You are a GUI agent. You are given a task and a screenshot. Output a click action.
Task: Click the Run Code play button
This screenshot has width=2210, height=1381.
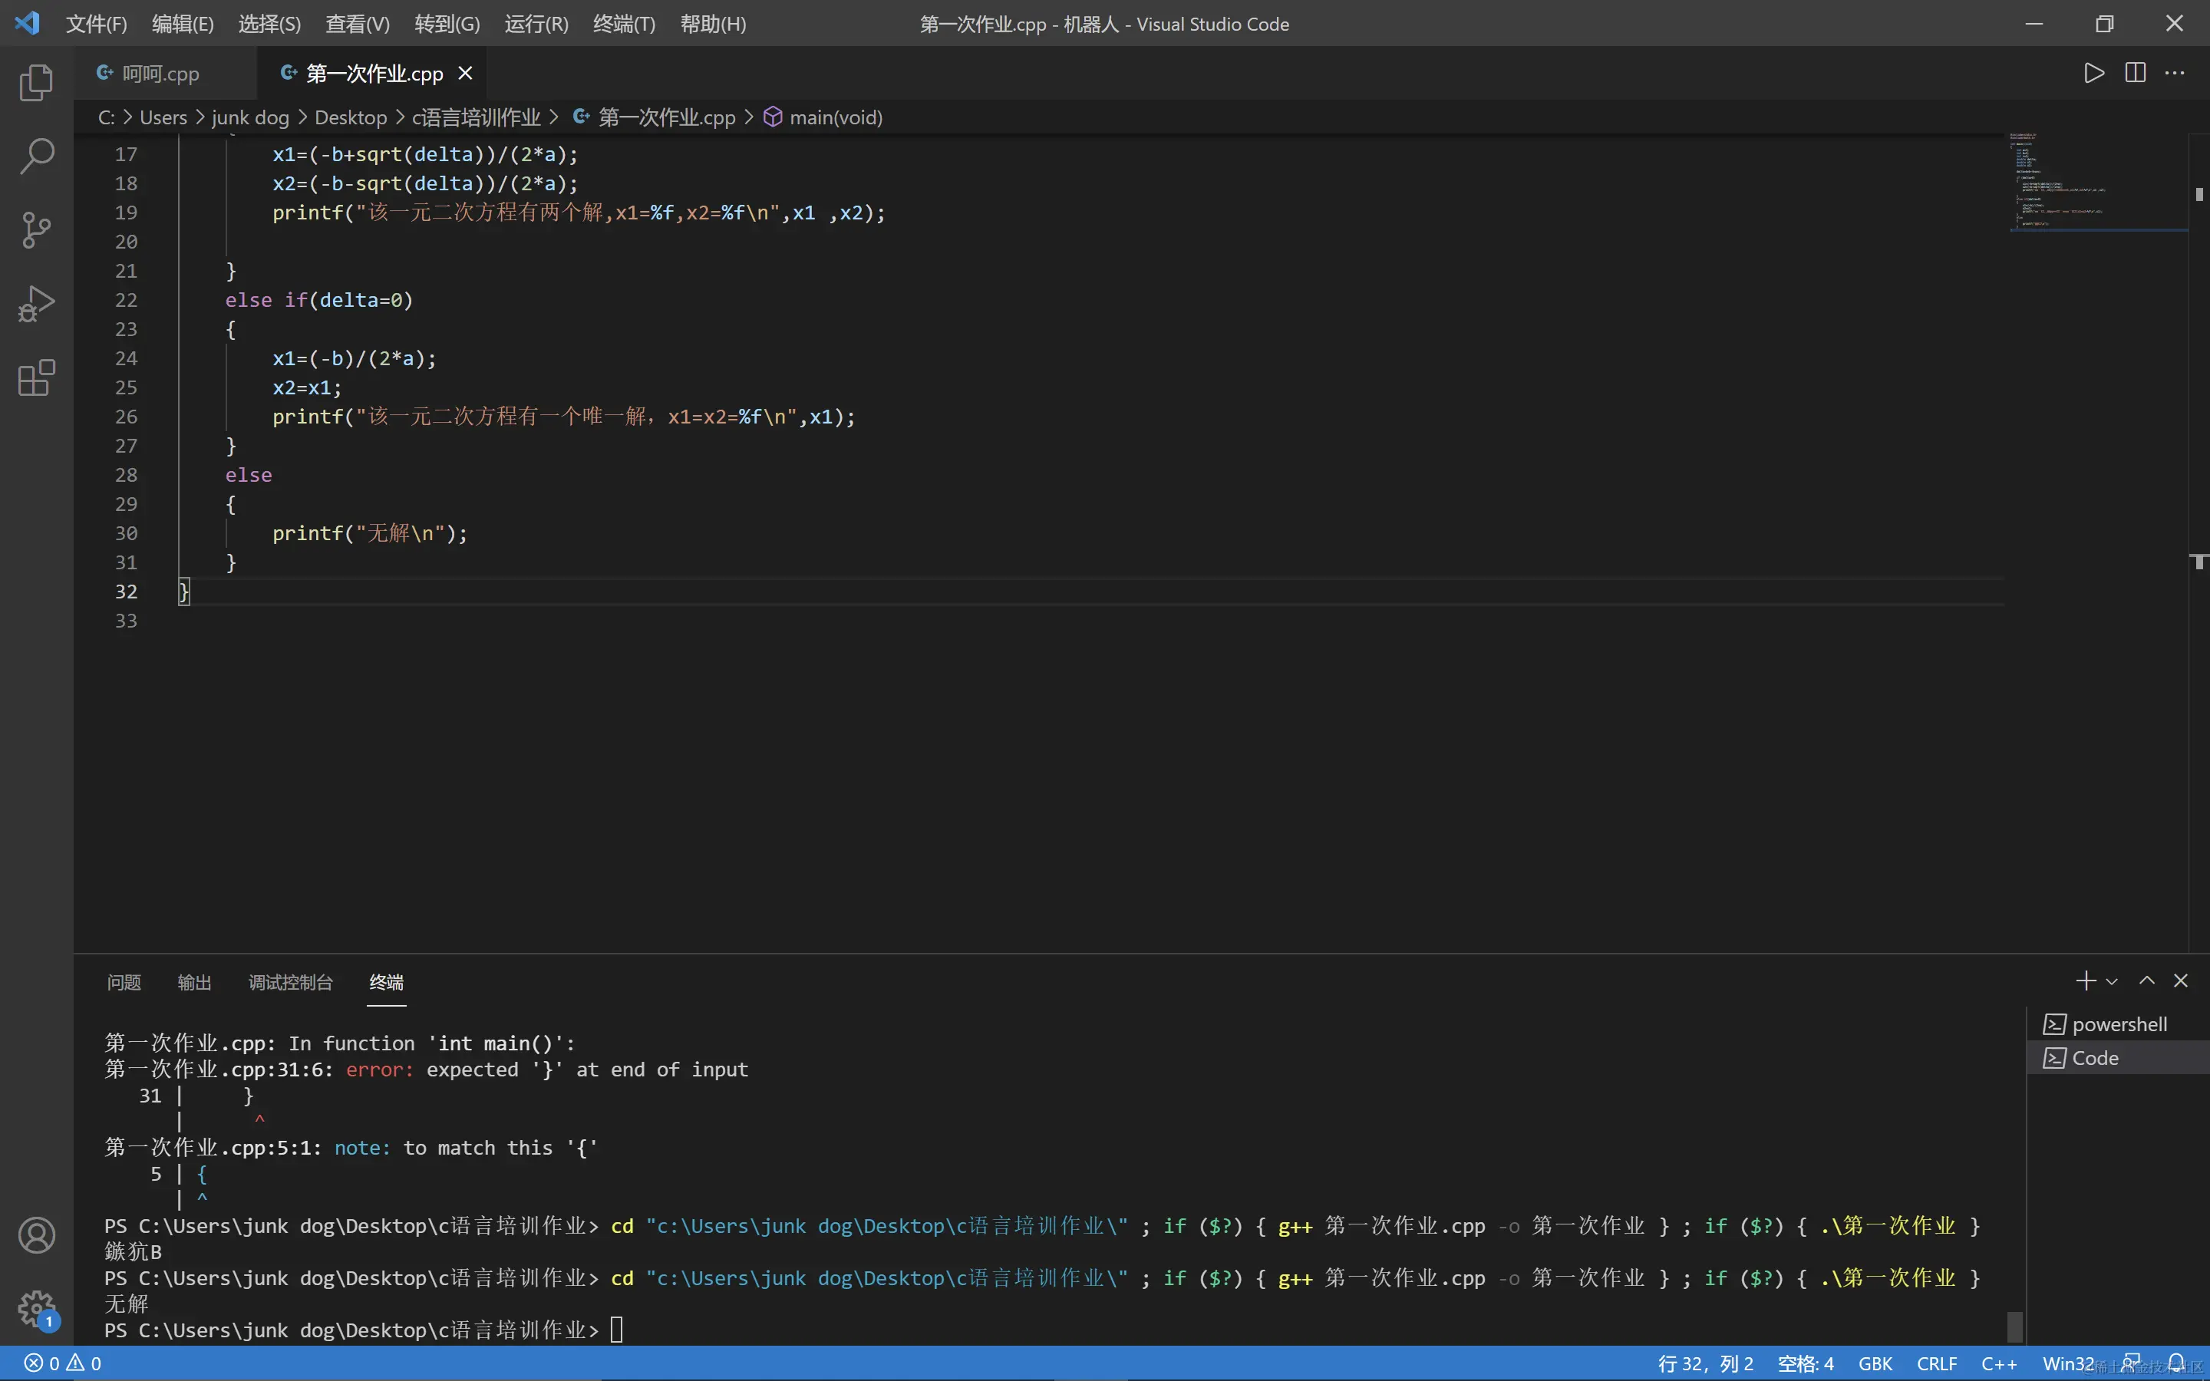2094,73
